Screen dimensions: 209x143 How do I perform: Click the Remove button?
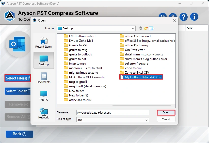pyautogui.click(x=18, y=104)
